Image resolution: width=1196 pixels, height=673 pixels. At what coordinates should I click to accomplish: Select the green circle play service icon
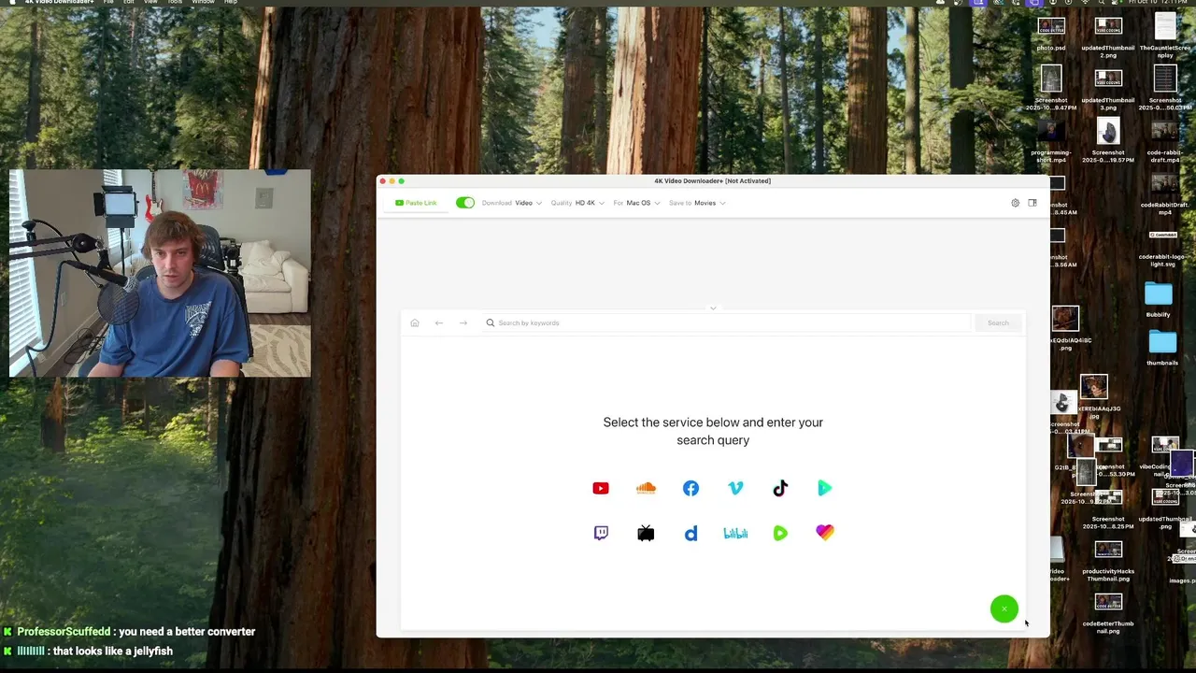click(x=780, y=533)
